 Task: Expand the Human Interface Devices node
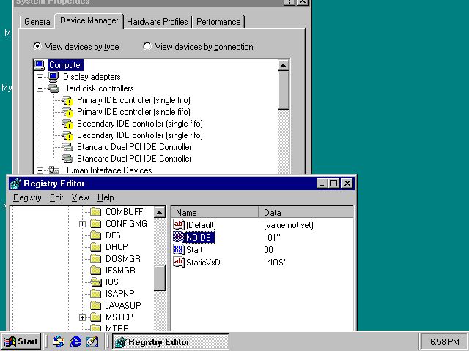click(40, 170)
